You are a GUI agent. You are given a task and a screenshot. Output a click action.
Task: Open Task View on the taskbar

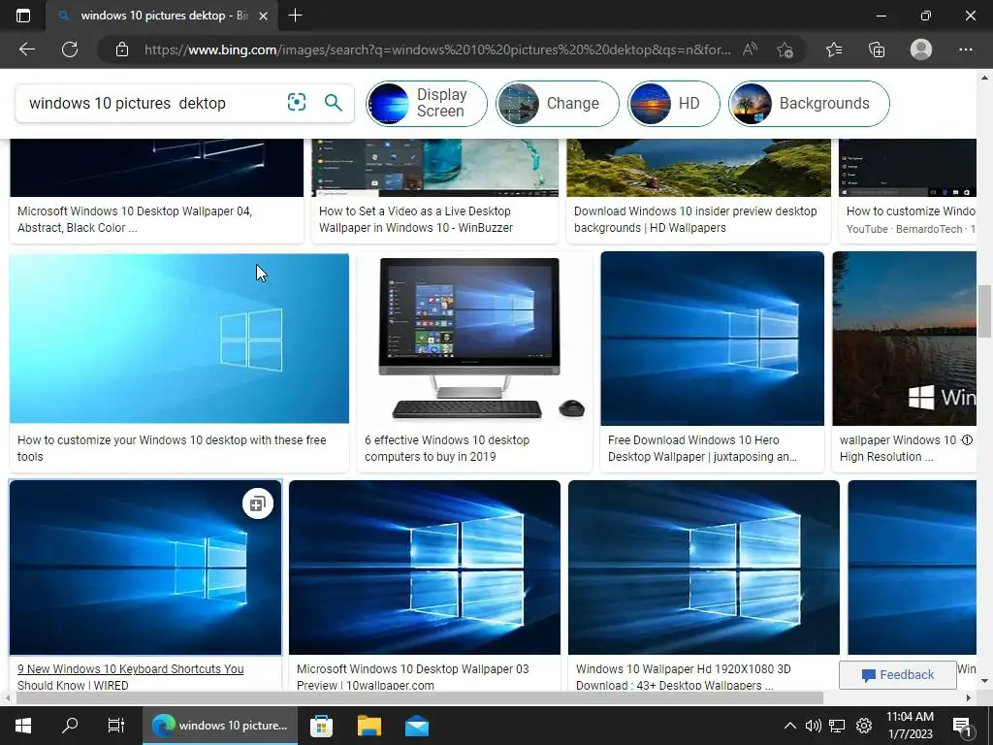[x=116, y=726]
